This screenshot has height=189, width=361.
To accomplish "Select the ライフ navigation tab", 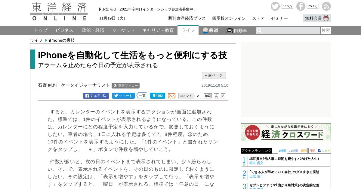I will (x=188, y=30).
